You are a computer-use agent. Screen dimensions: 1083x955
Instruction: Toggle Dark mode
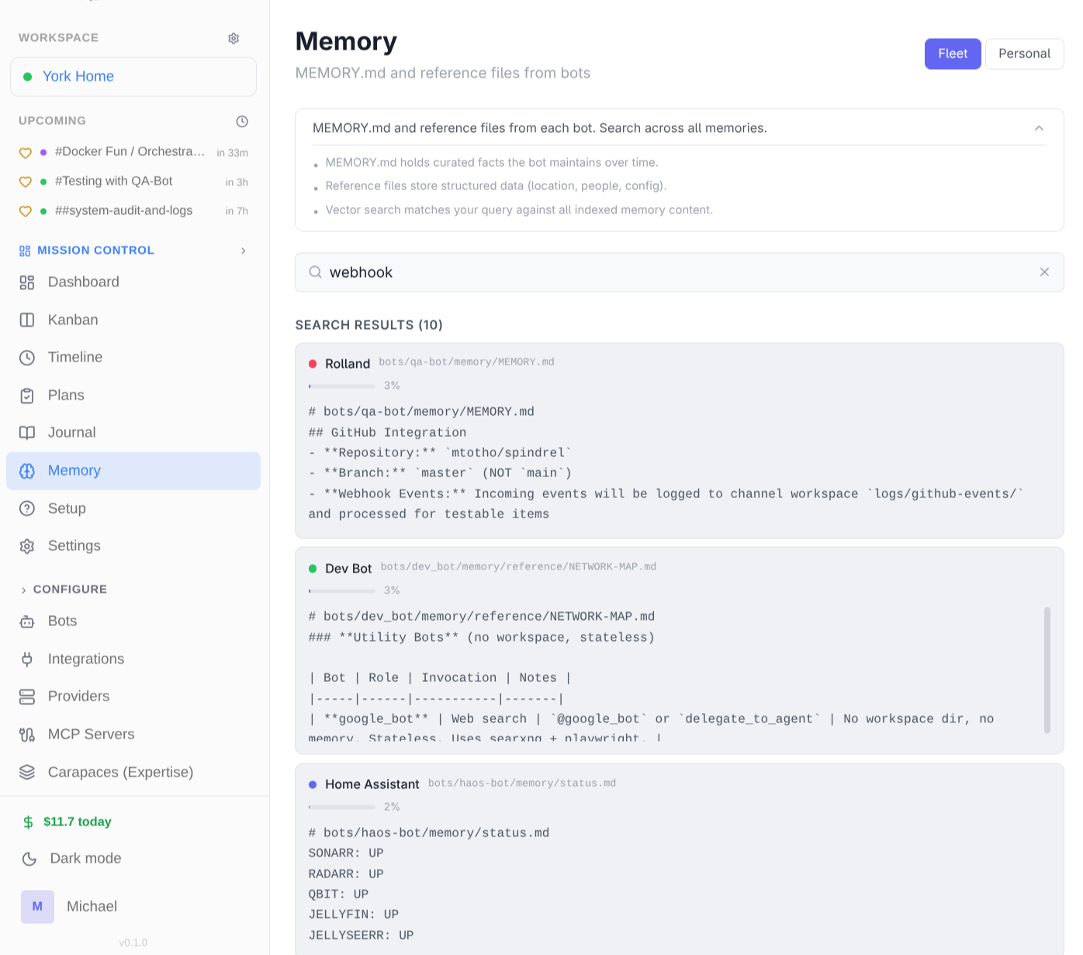[x=85, y=858]
